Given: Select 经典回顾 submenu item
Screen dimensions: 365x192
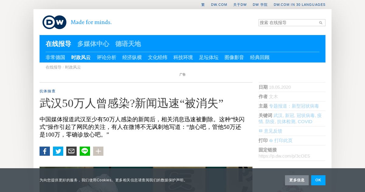Looking at the screenshot, I should tap(260, 58).
